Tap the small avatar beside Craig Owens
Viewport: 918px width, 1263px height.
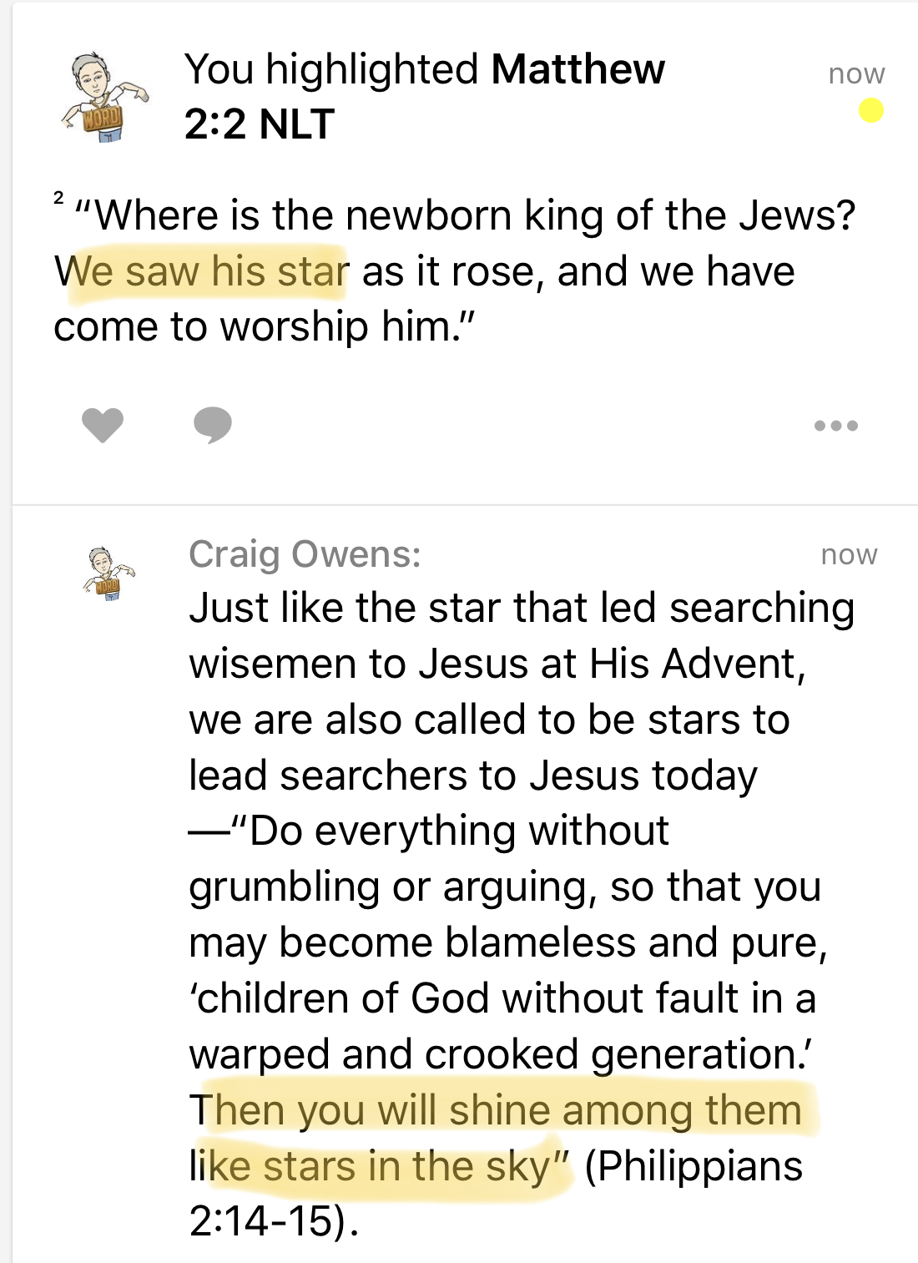click(x=108, y=573)
